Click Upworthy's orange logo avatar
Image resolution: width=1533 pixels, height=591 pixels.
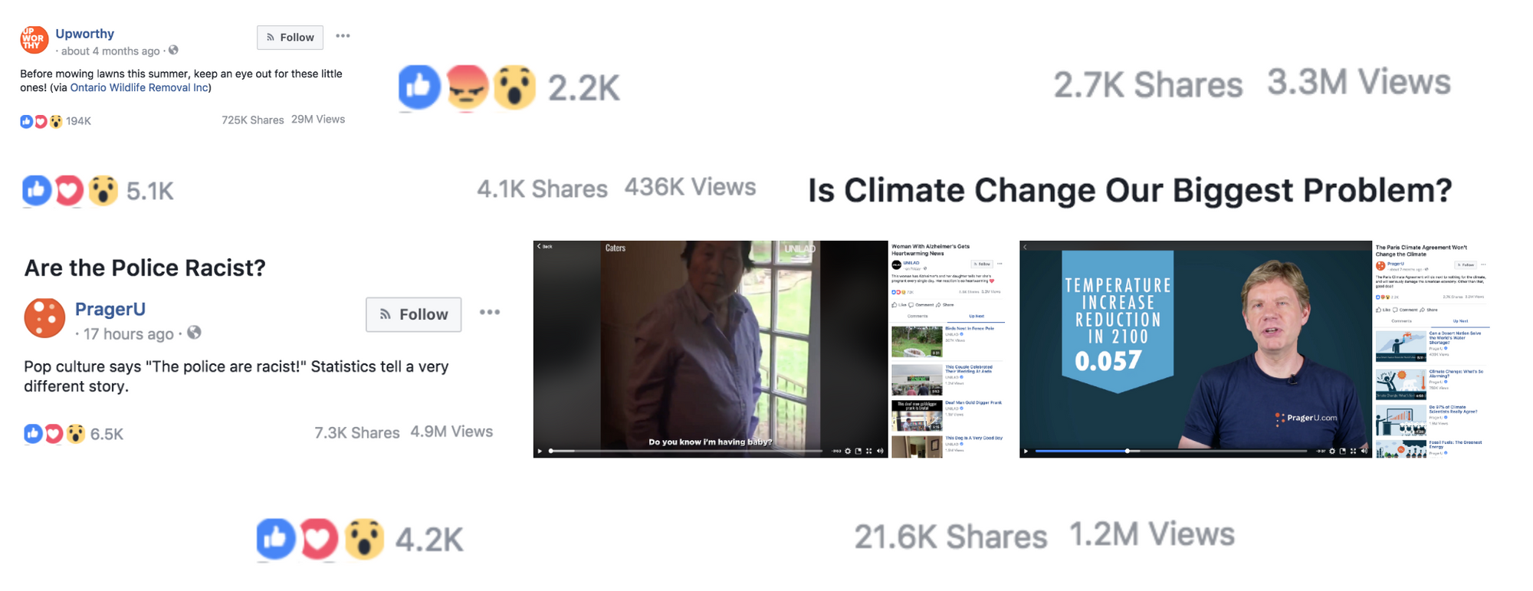point(34,39)
